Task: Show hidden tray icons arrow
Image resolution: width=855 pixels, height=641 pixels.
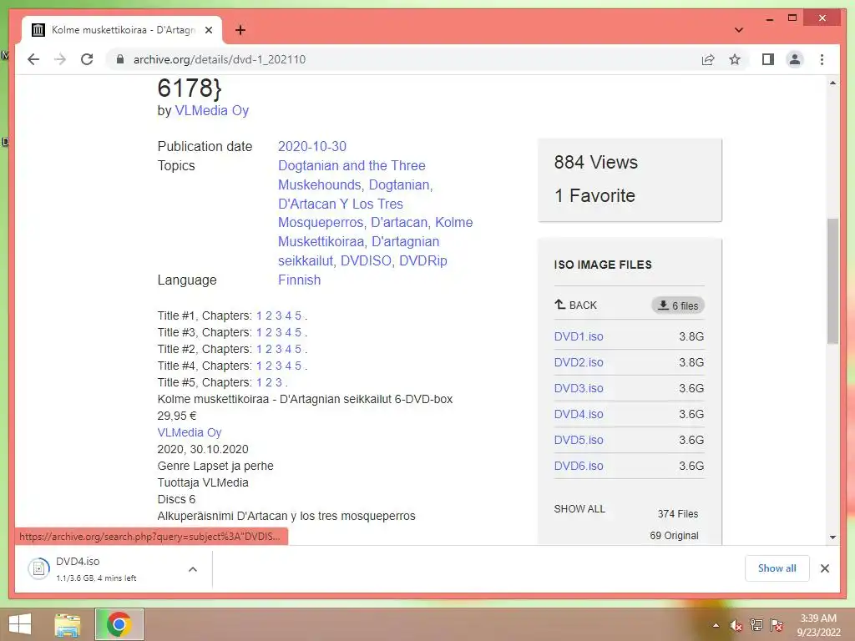Action: (716, 625)
